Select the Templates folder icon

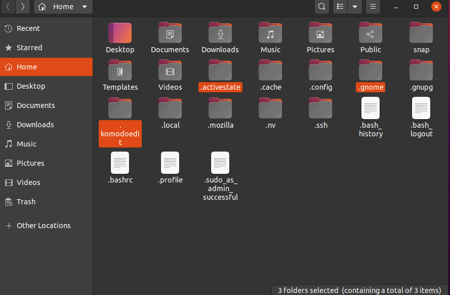[120, 71]
